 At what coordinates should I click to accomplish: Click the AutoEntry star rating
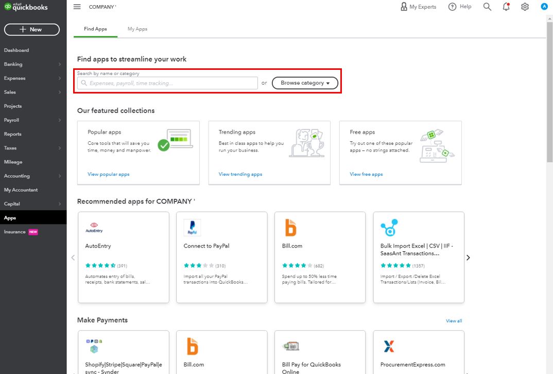pos(100,266)
